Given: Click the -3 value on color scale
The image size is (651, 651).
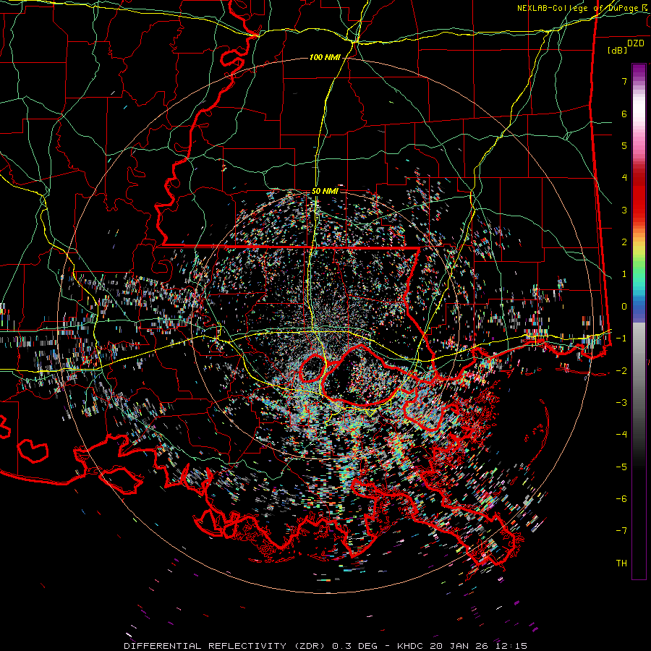Looking at the screenshot, I should (621, 403).
